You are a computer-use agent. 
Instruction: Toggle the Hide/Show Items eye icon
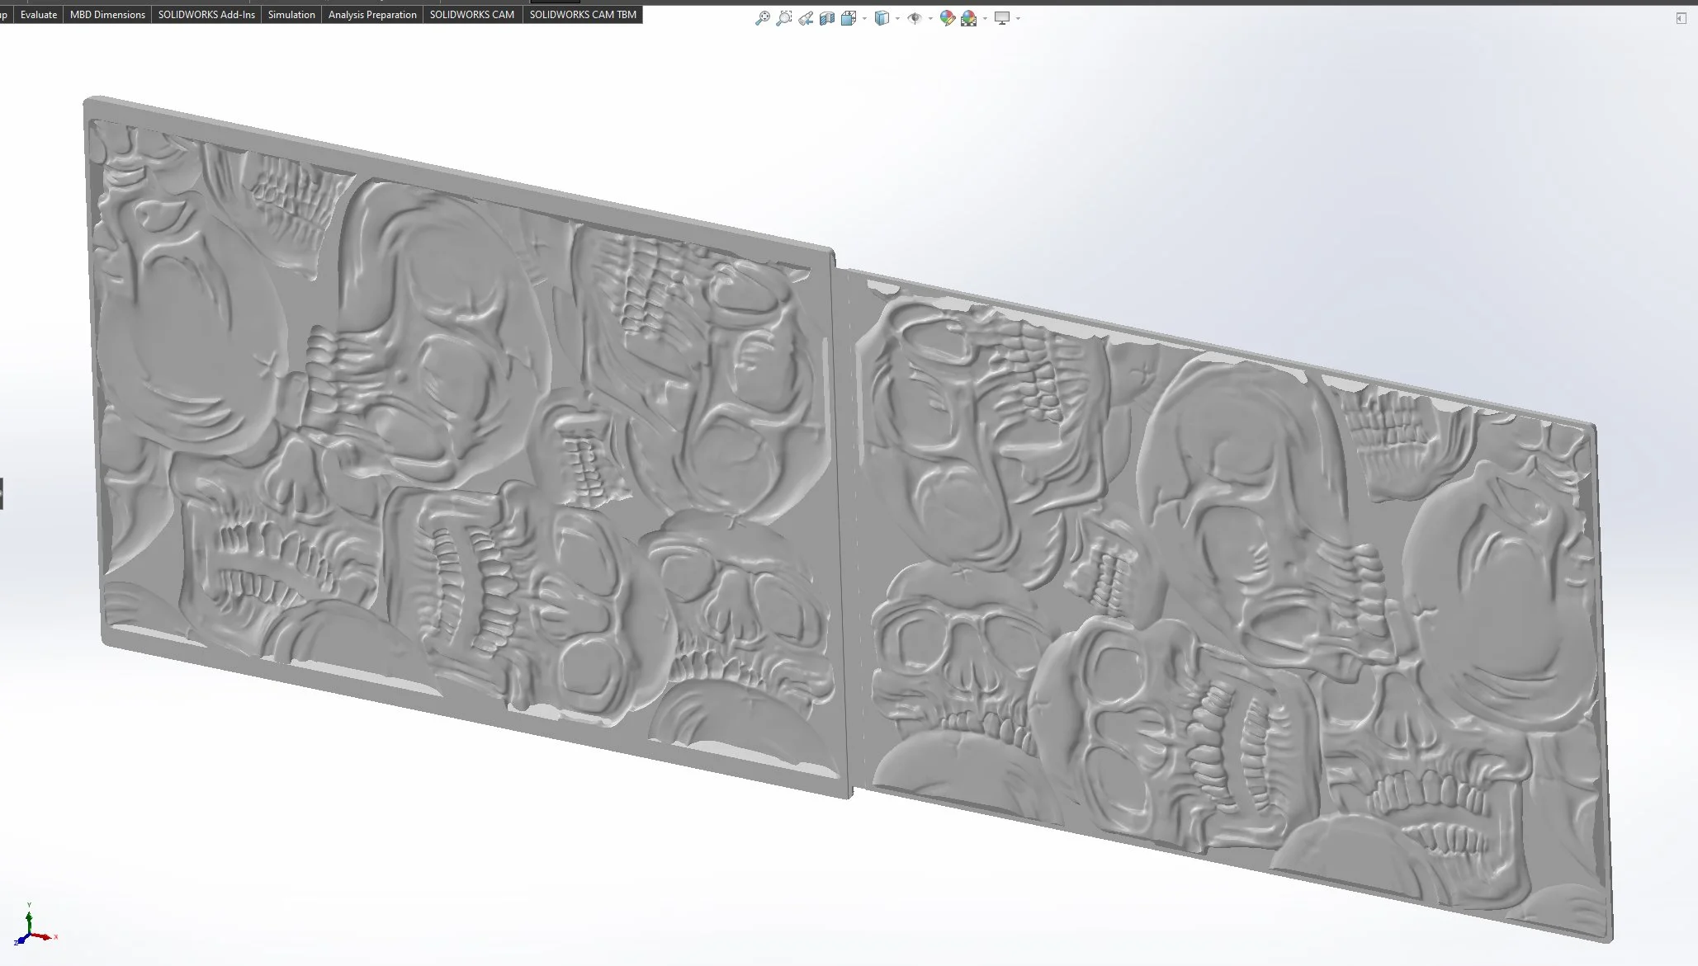(915, 18)
